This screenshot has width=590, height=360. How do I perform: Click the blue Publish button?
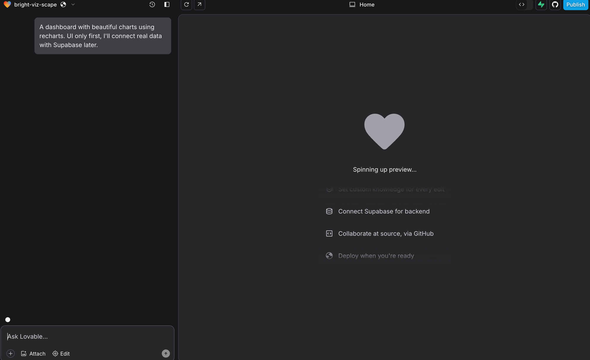[x=575, y=5]
